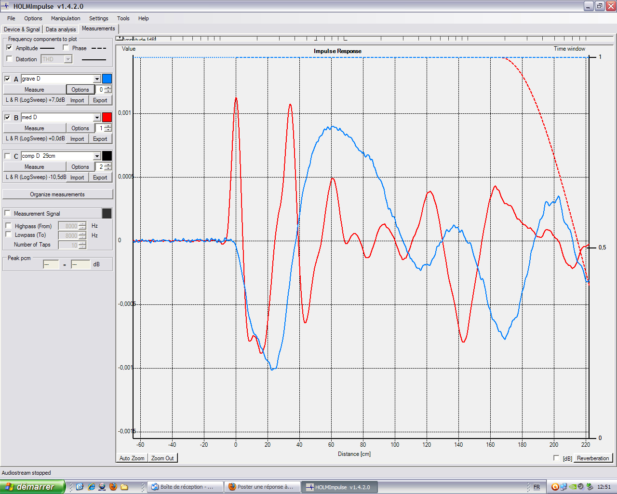Screen dimensions: 617x494
Task: Launch Firefox from the quick launch bar
Action: click(x=113, y=487)
